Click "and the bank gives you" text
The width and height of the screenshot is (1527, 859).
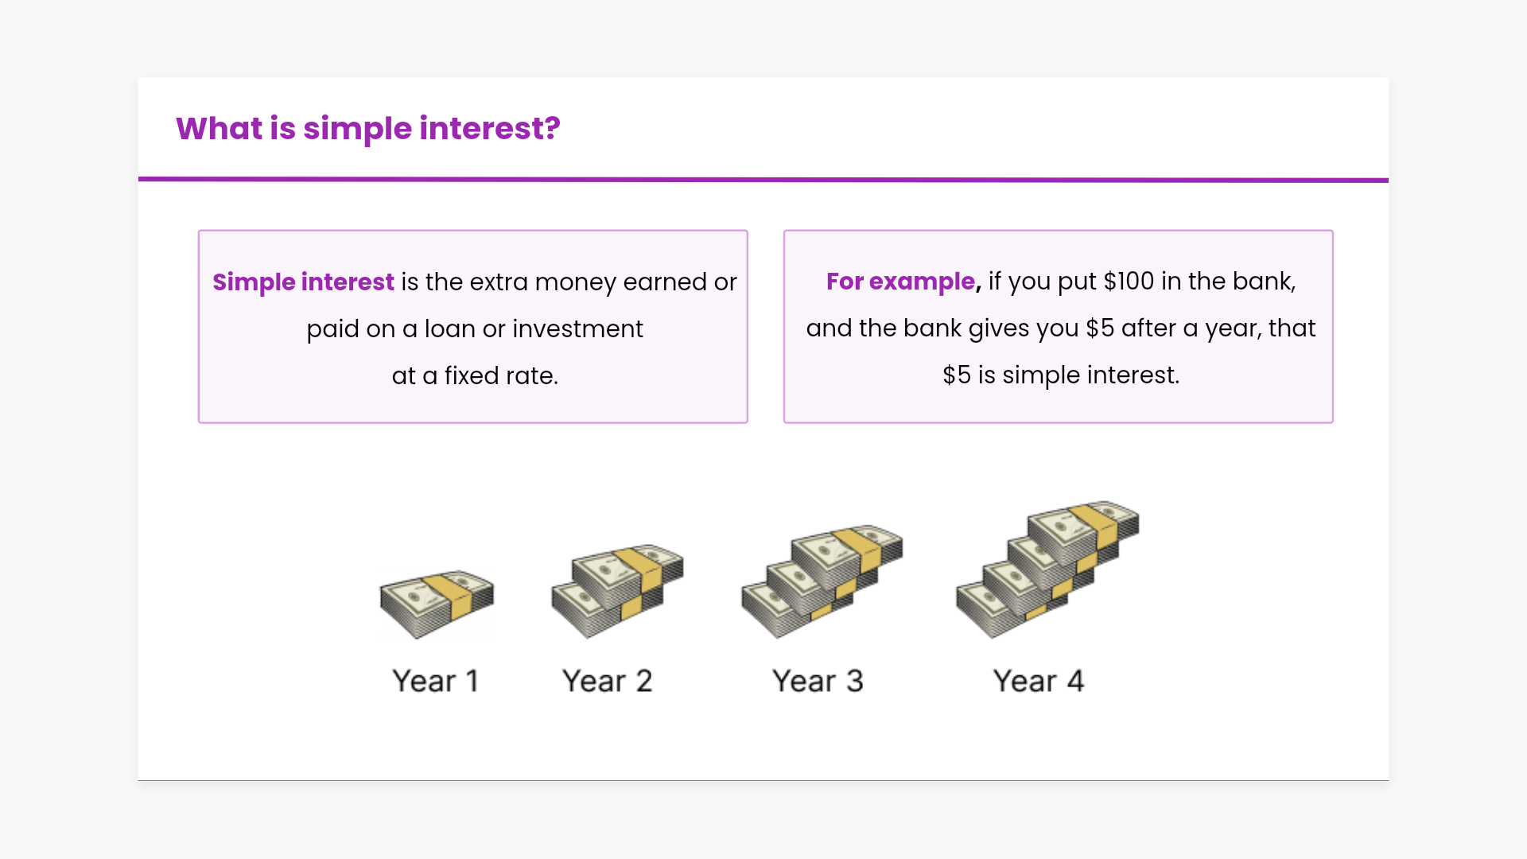[x=942, y=328]
